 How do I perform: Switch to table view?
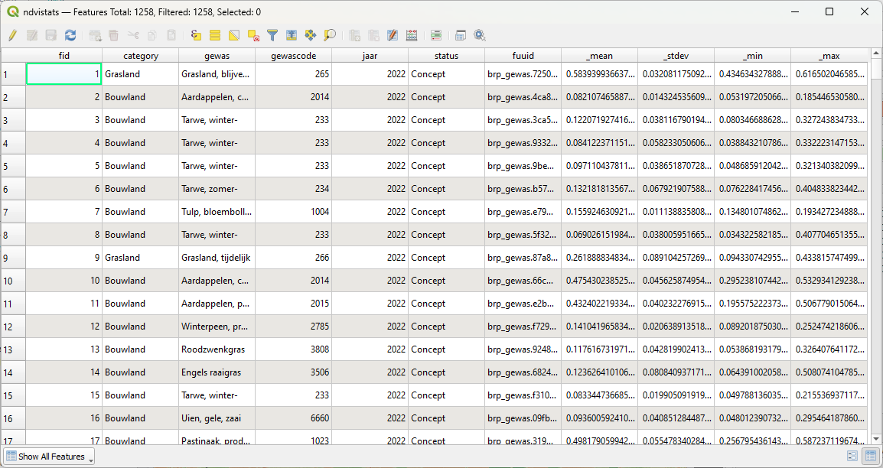click(x=870, y=457)
